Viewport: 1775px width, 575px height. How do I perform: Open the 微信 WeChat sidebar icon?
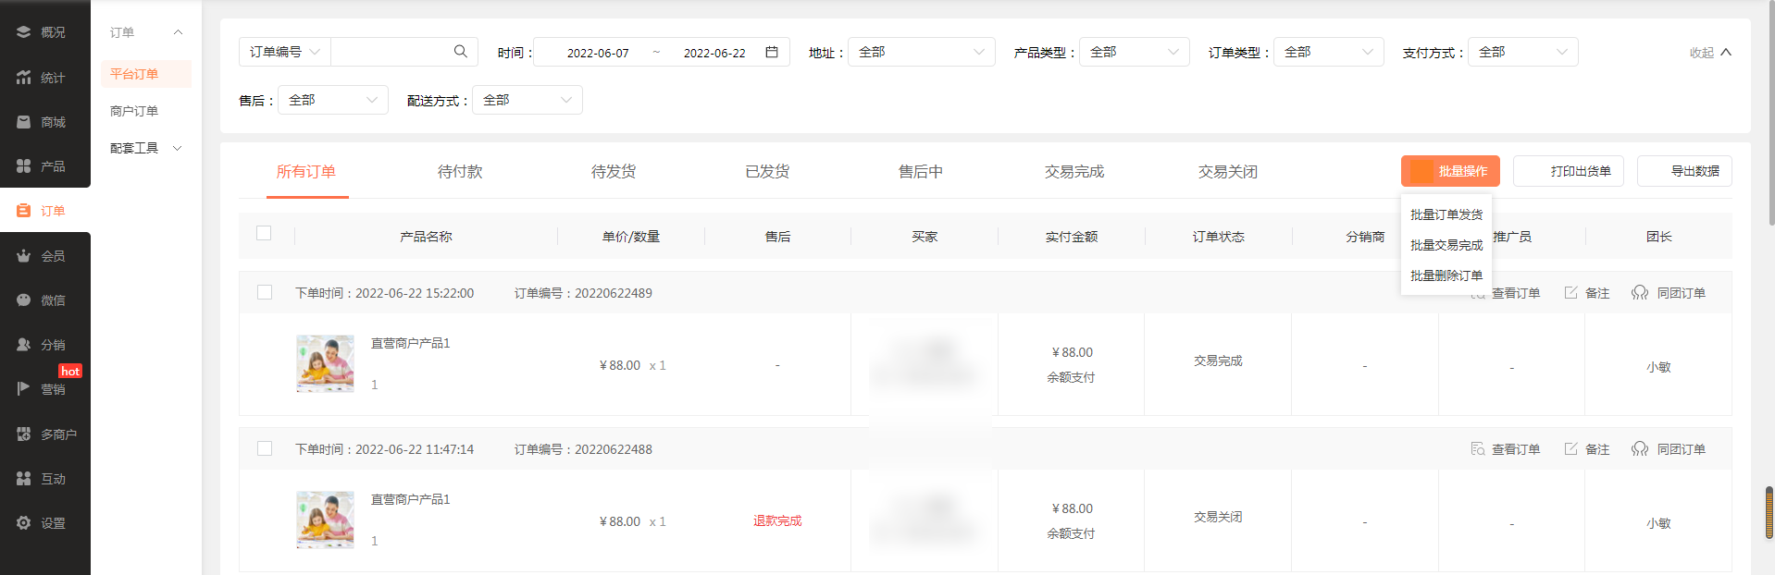click(24, 300)
